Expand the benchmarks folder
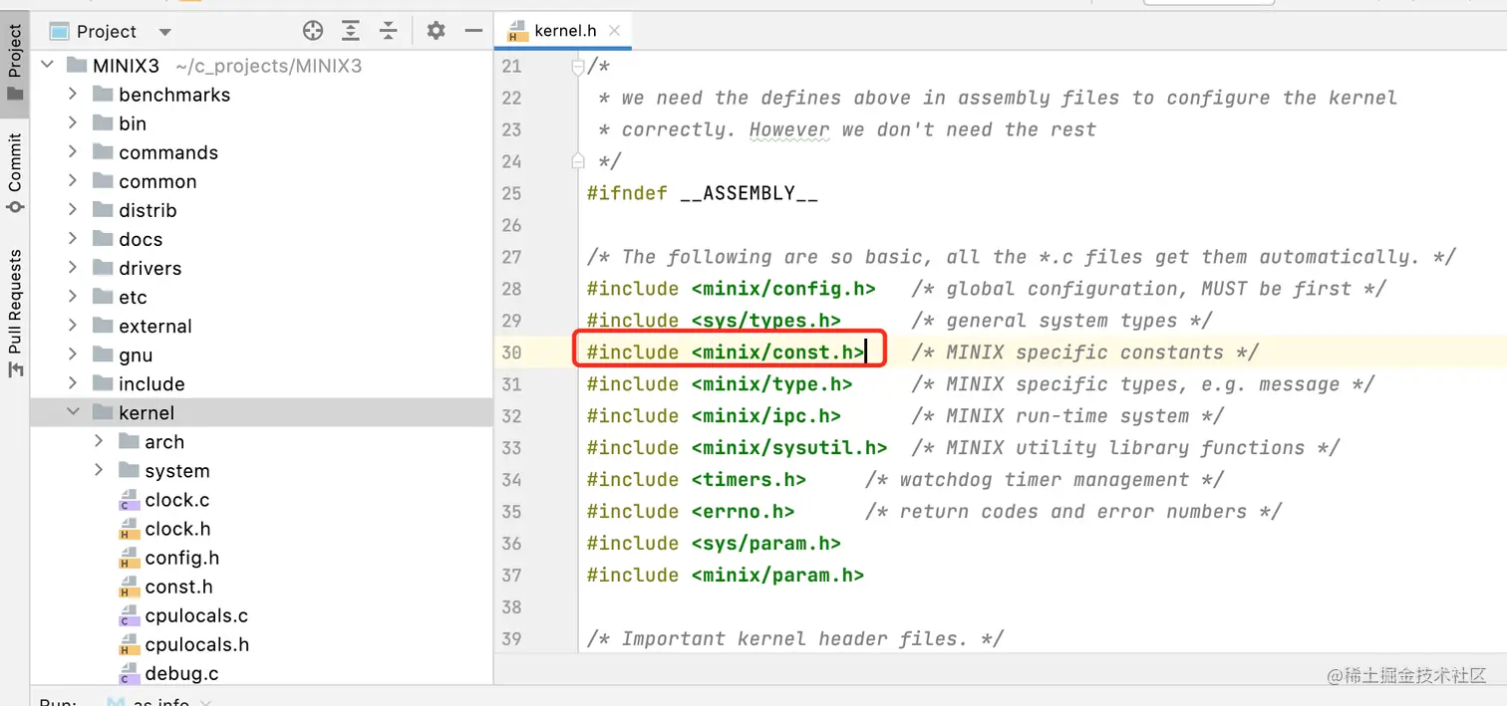The height and width of the screenshot is (706, 1507). (x=73, y=95)
